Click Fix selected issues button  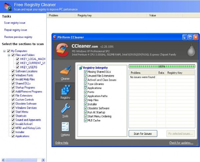tap(181, 134)
